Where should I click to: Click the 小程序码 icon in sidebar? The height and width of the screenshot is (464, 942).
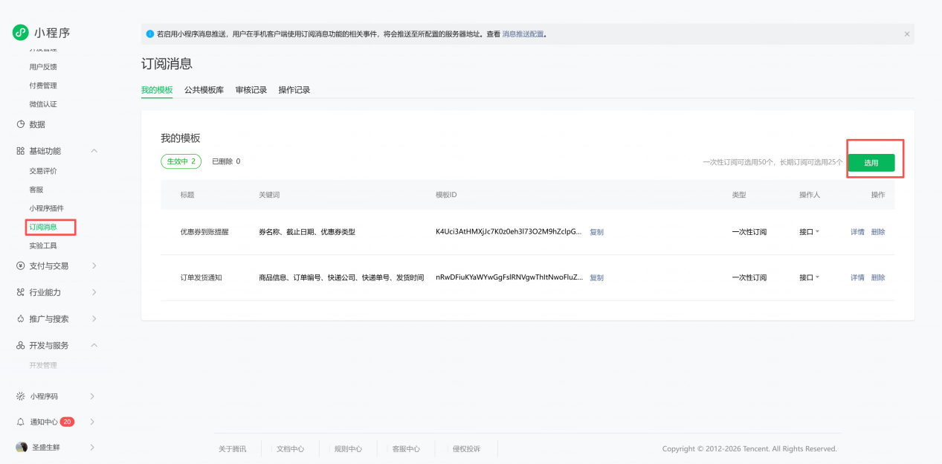[21, 396]
